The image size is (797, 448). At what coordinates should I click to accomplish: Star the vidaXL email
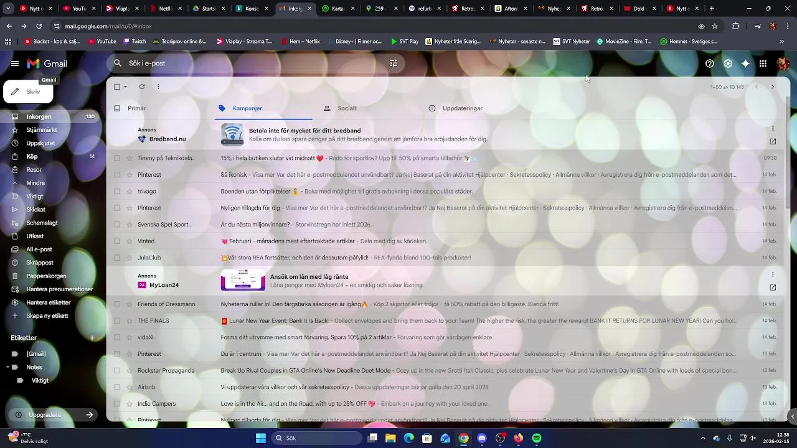click(130, 337)
